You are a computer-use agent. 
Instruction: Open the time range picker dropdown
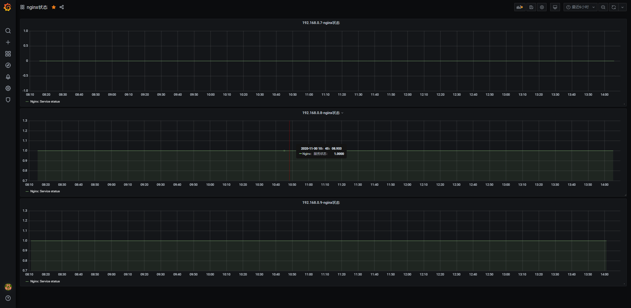tap(580, 7)
